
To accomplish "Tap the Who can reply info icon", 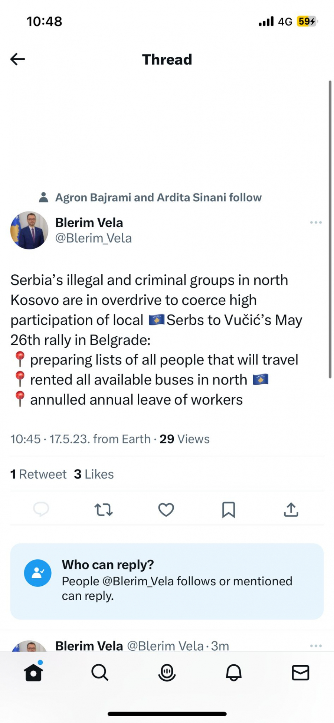I will (x=38, y=573).
